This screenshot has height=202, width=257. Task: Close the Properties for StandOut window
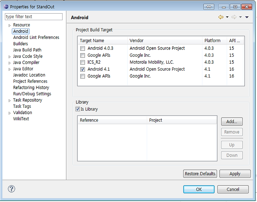(247, 7)
